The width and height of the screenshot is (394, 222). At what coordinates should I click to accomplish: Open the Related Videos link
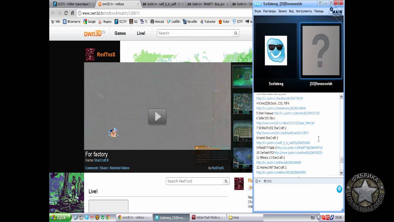119,168
